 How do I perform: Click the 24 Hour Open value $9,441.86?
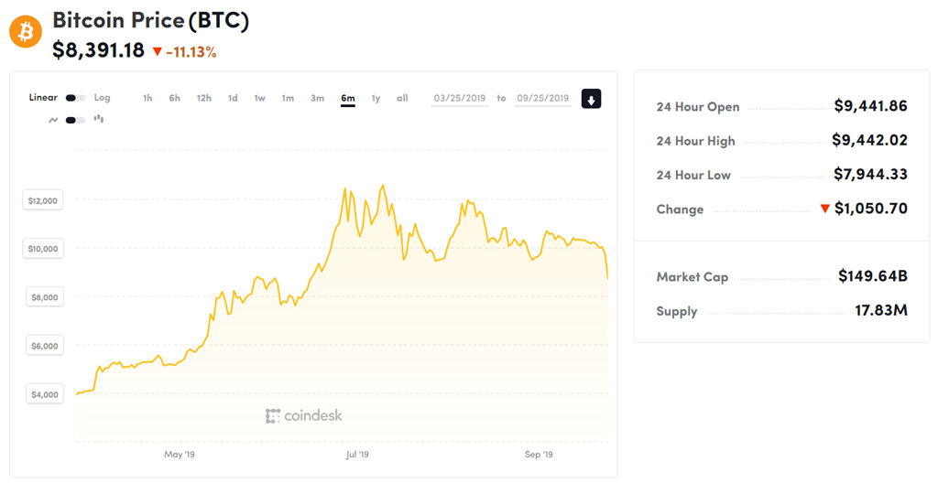point(871,106)
